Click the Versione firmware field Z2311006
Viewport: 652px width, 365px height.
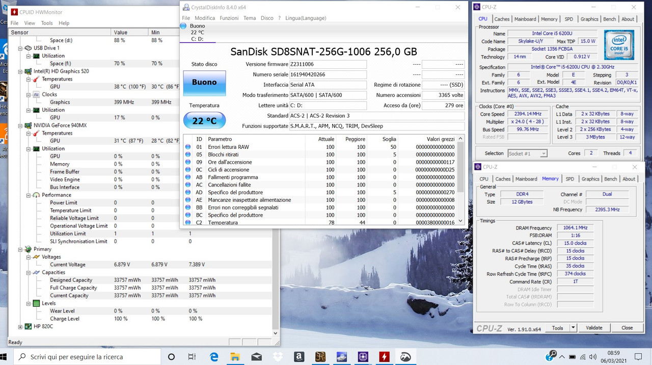(328, 64)
